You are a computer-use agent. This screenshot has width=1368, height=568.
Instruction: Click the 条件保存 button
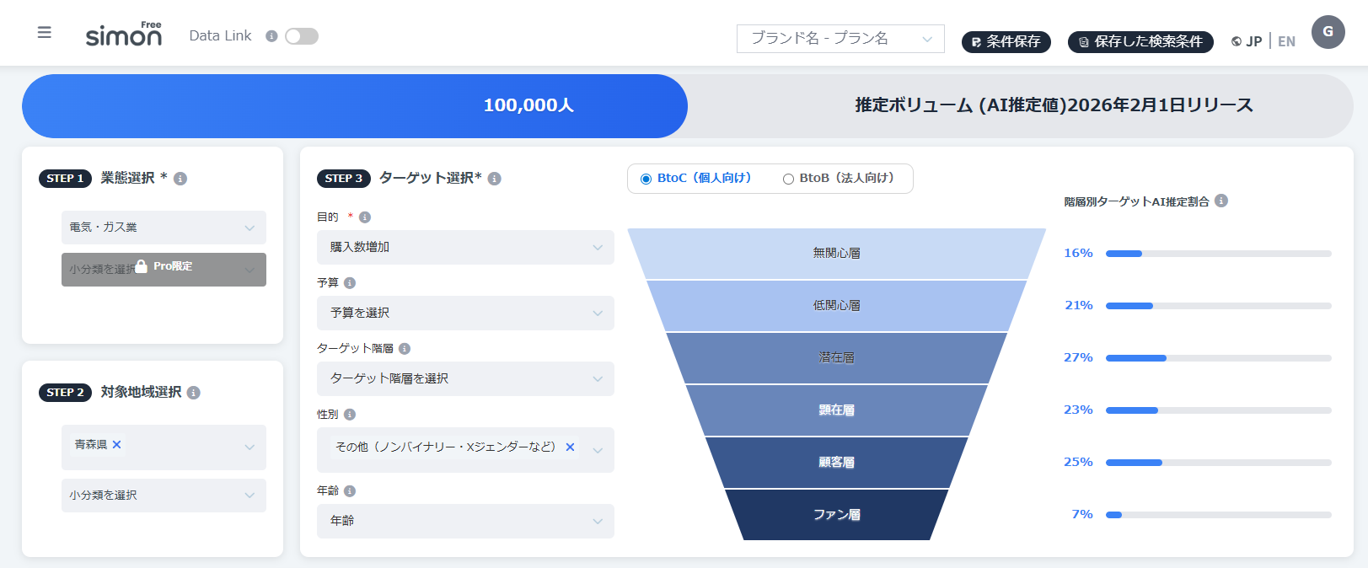tap(1006, 41)
